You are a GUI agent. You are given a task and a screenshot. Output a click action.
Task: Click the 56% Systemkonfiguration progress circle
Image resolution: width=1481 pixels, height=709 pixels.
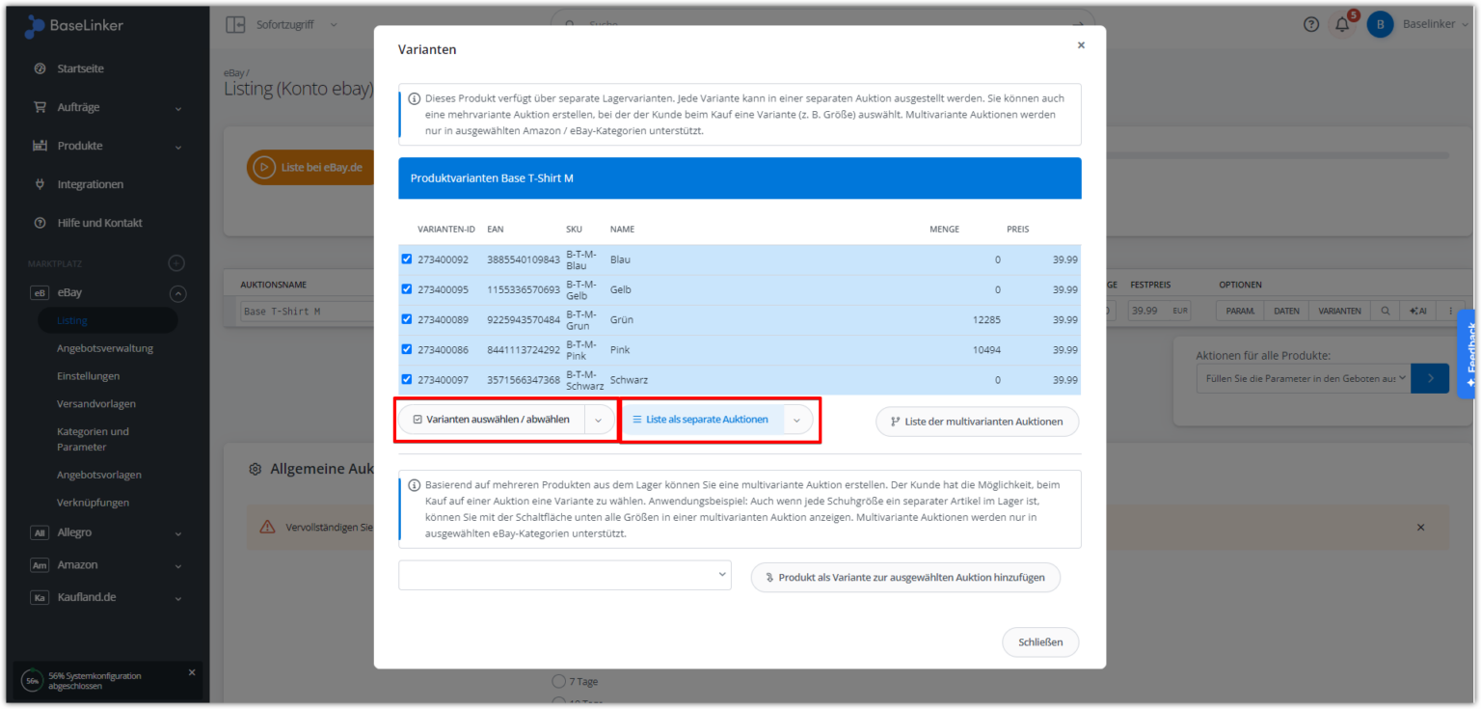[32, 680]
